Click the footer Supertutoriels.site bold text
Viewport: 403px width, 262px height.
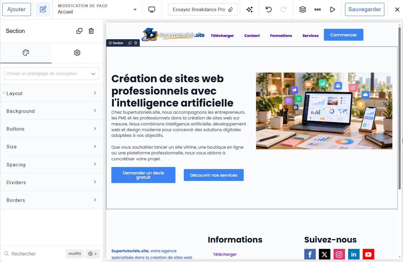click(130, 251)
